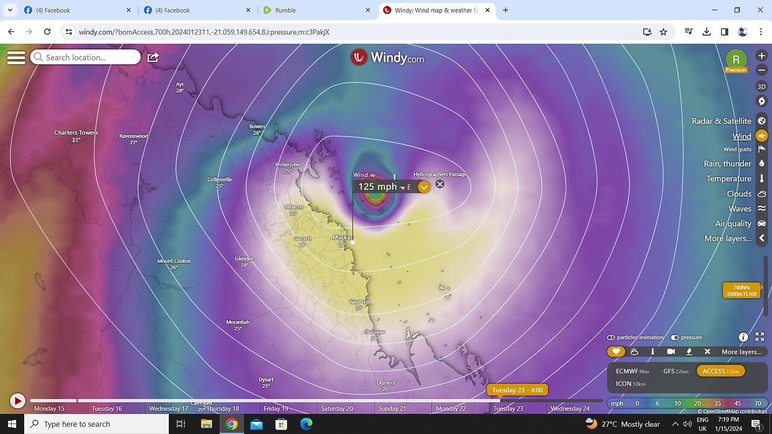The image size is (772, 434).
Task: Zoom in the map with plus
Action: (762, 55)
